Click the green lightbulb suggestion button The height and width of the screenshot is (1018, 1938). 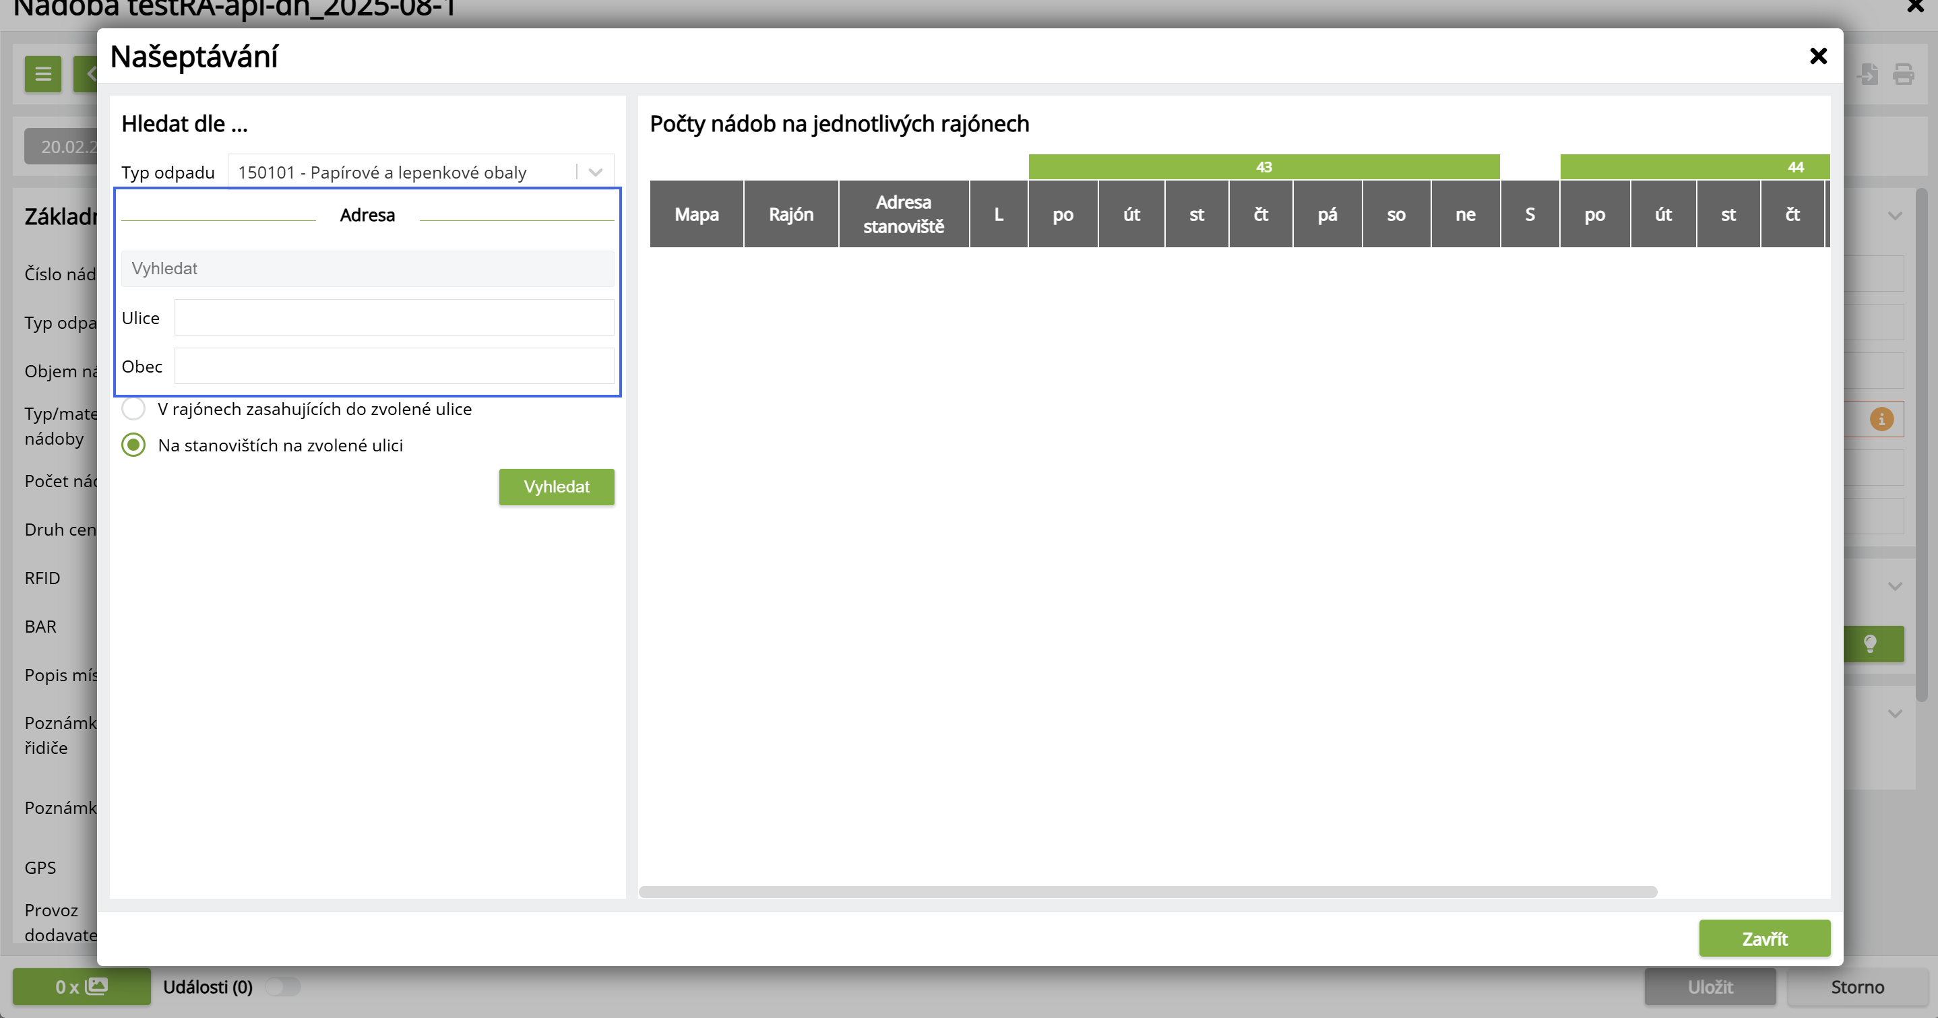[x=1871, y=644]
